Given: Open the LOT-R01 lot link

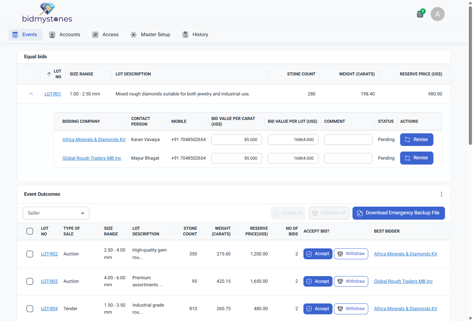Looking at the screenshot, I should (x=53, y=94).
